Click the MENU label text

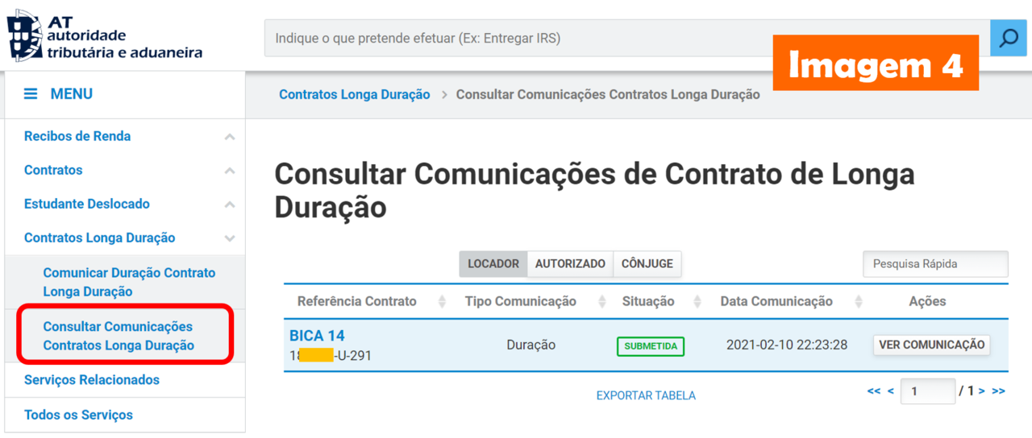pos(72,94)
